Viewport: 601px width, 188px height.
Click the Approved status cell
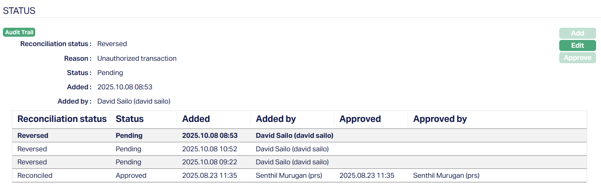(x=131, y=175)
